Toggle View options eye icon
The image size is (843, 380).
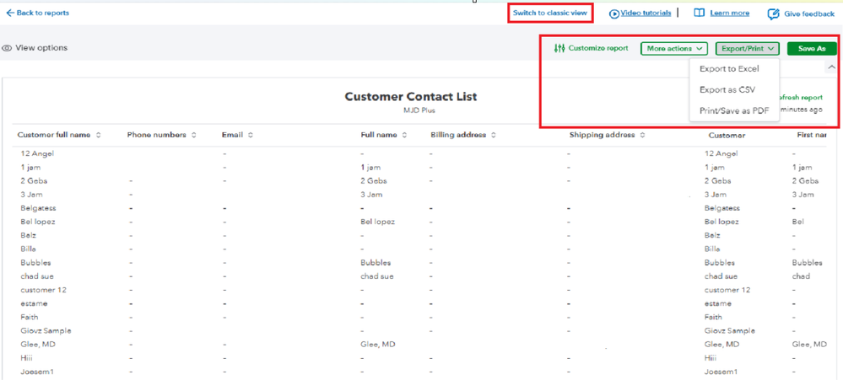coord(7,48)
